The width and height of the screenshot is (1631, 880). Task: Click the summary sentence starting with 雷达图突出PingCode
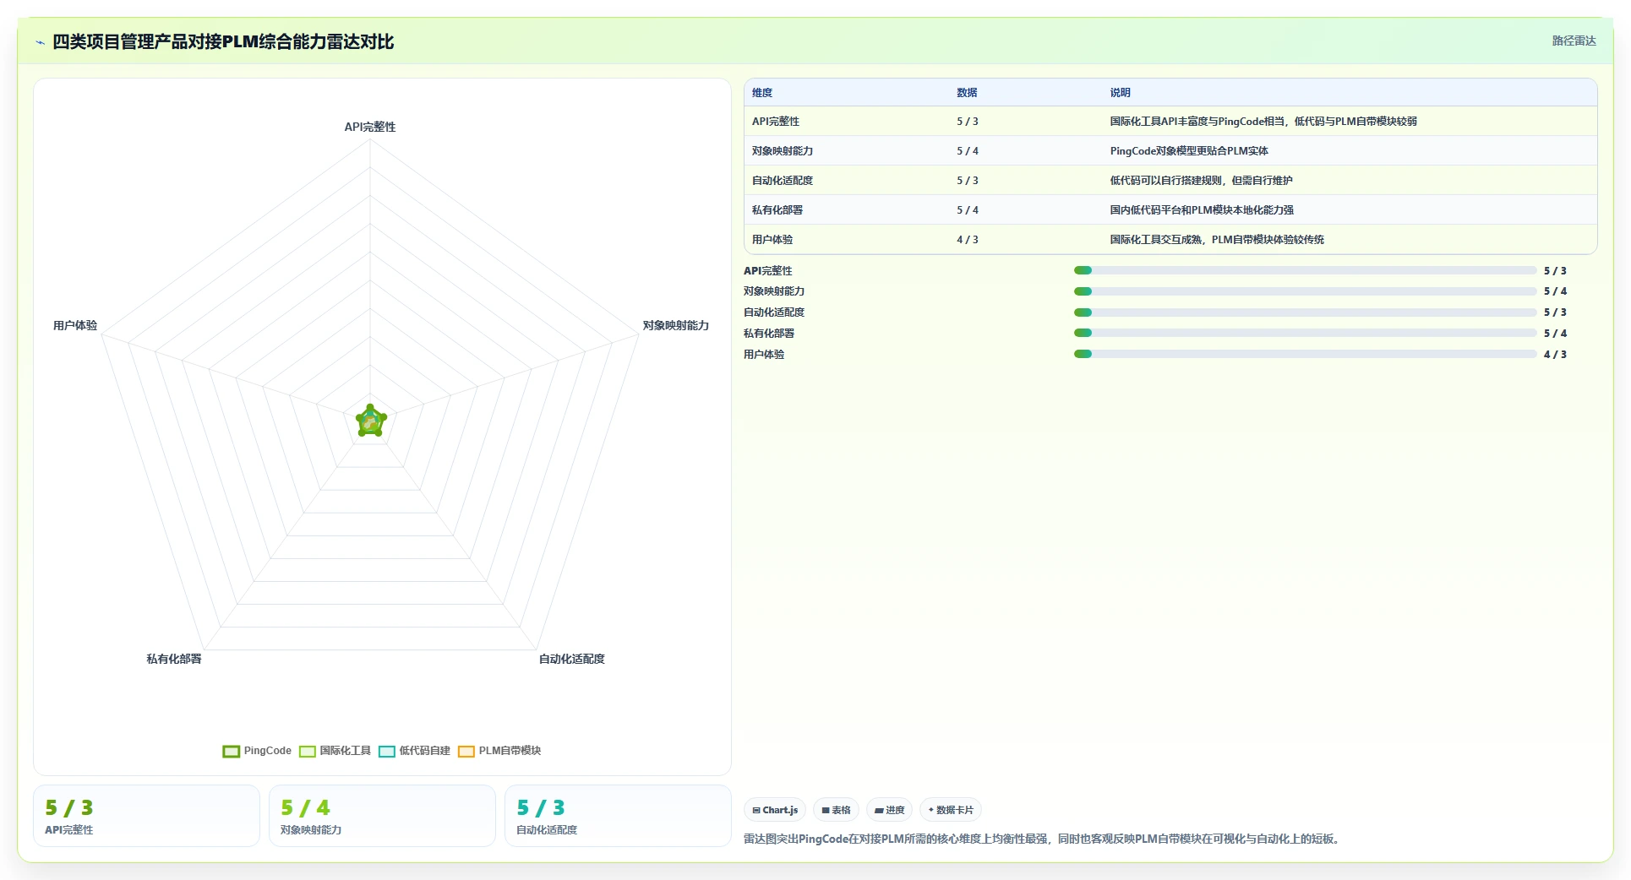point(1044,839)
